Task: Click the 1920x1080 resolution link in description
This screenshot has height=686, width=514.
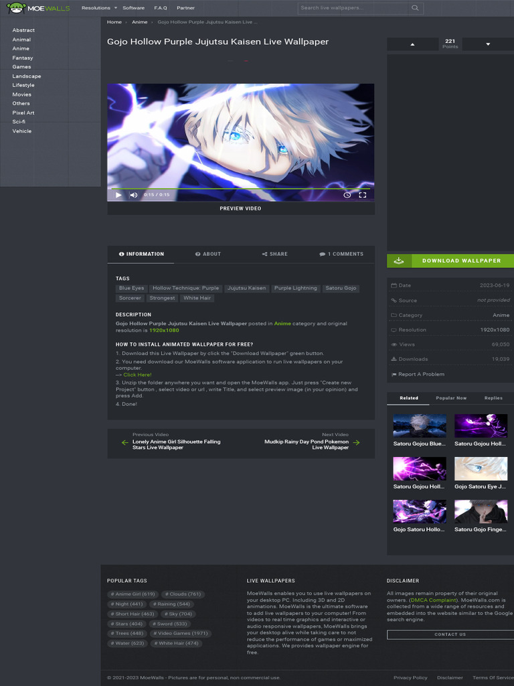Action: point(164,330)
